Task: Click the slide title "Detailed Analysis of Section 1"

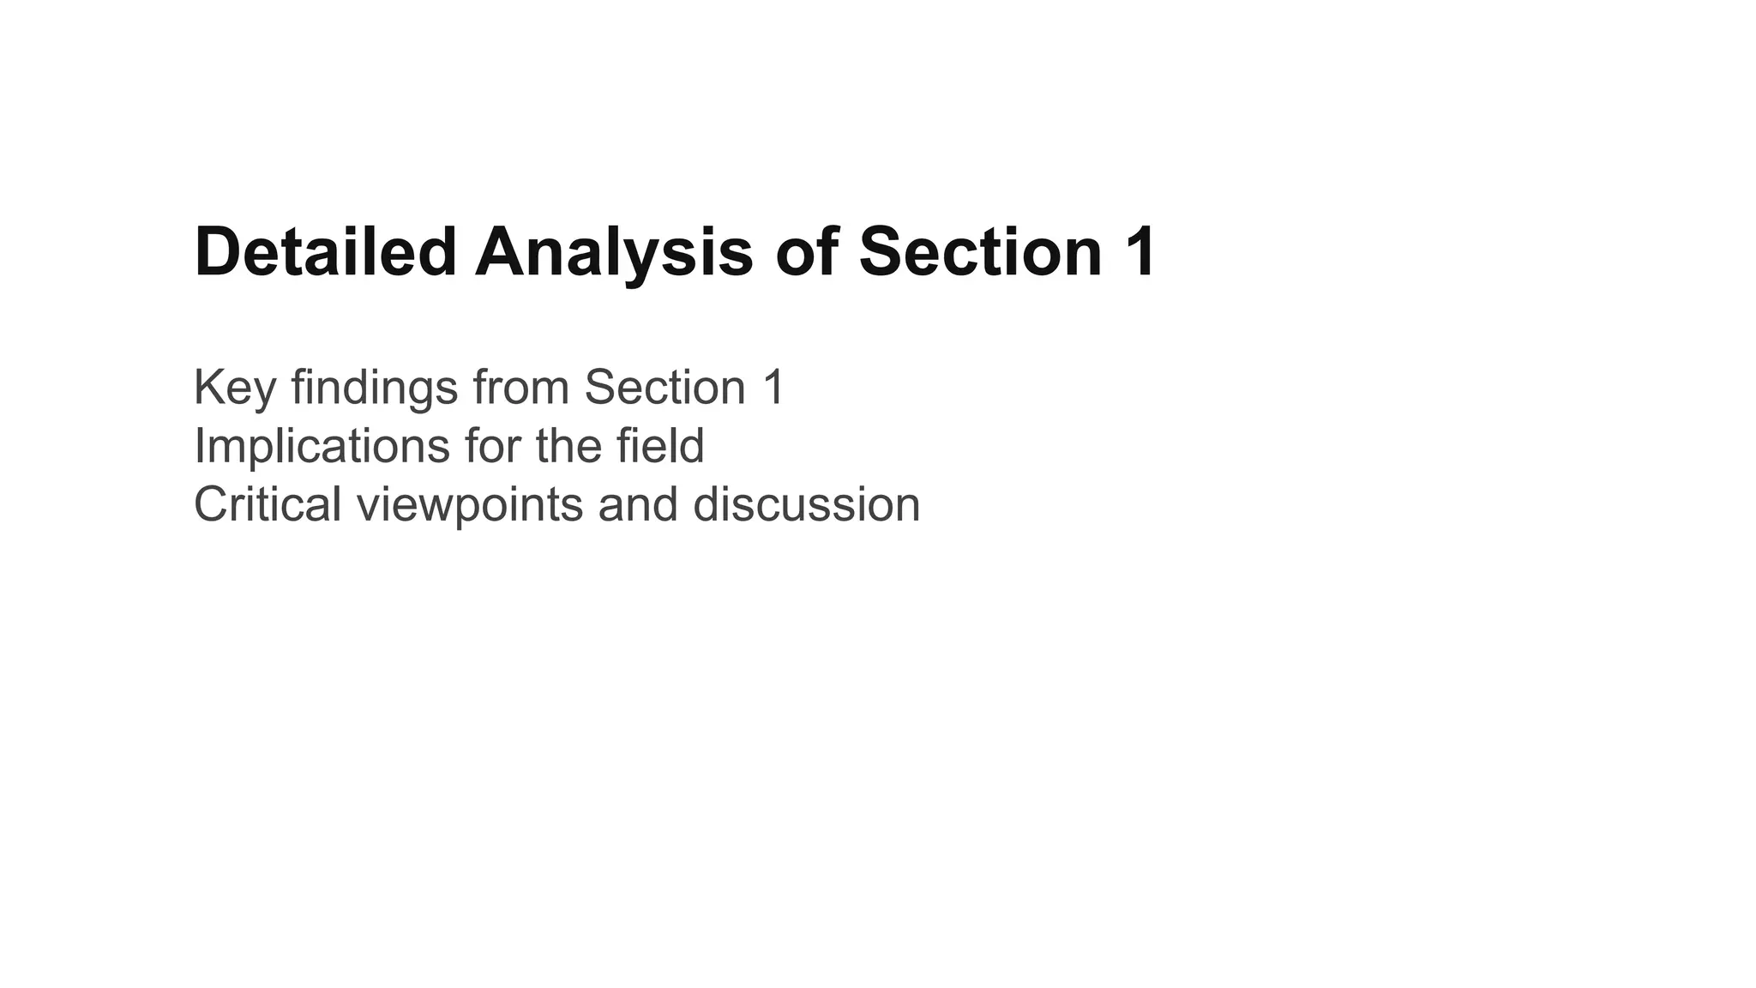Action: [x=675, y=253]
